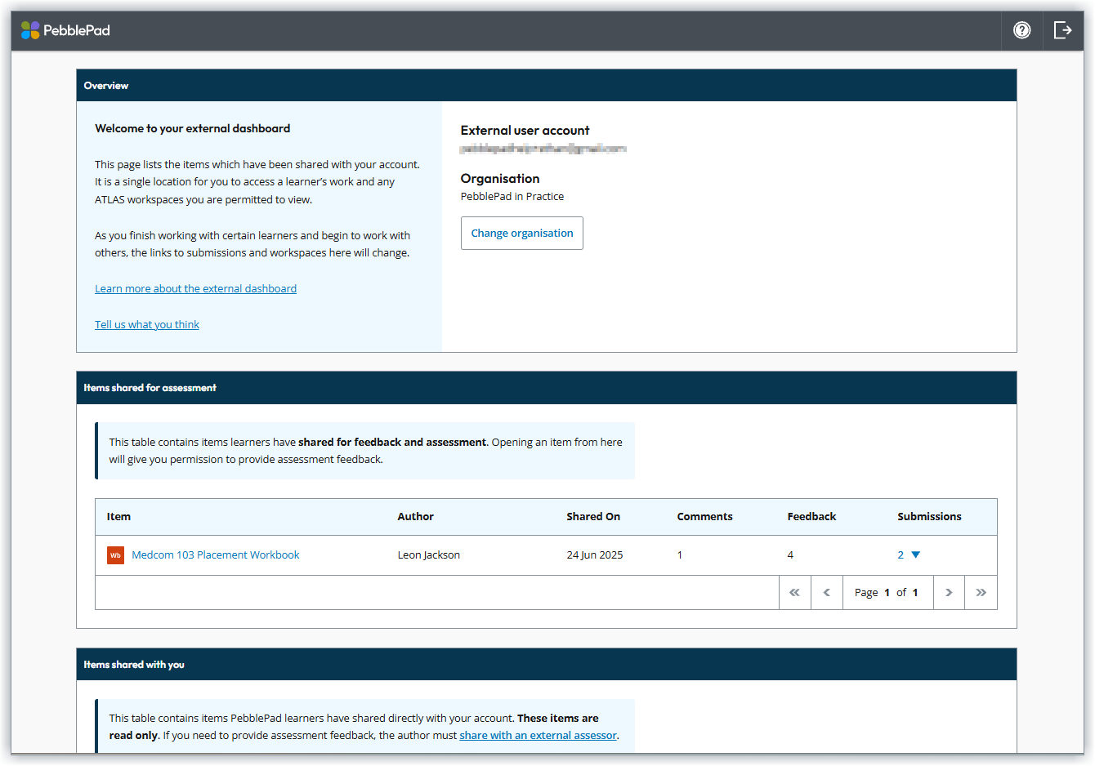Open Learn more about the external dashboard

195,288
